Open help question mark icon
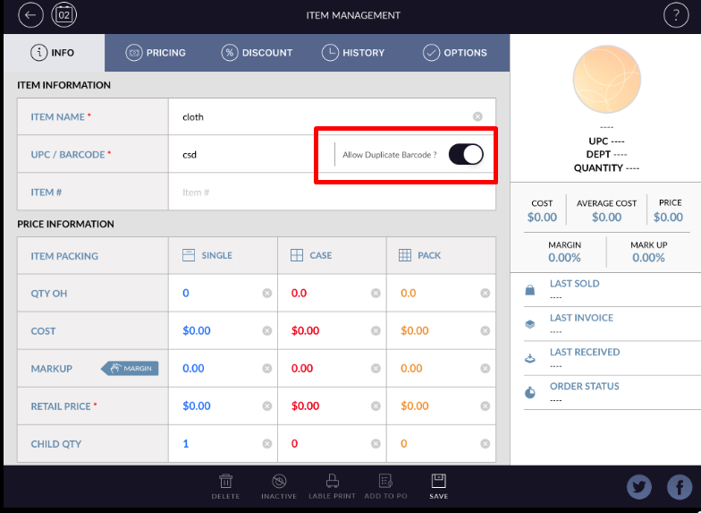The width and height of the screenshot is (701, 513). (676, 15)
